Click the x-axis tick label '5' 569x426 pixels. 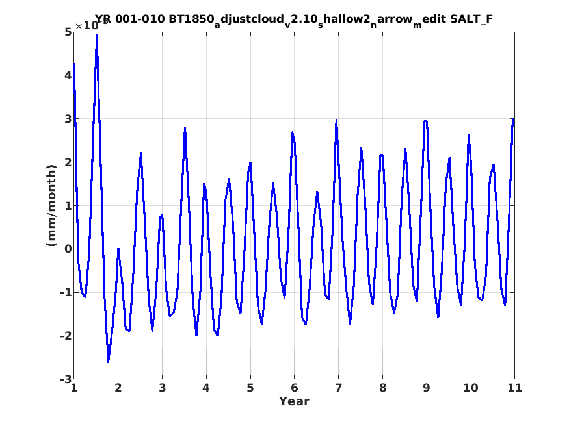250,388
